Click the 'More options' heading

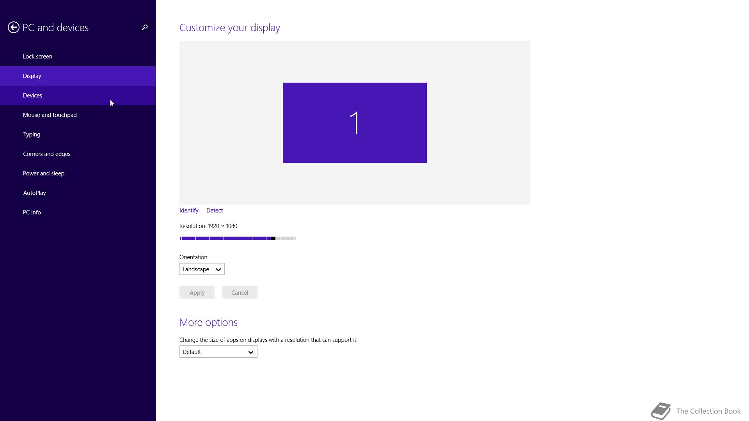click(x=208, y=322)
